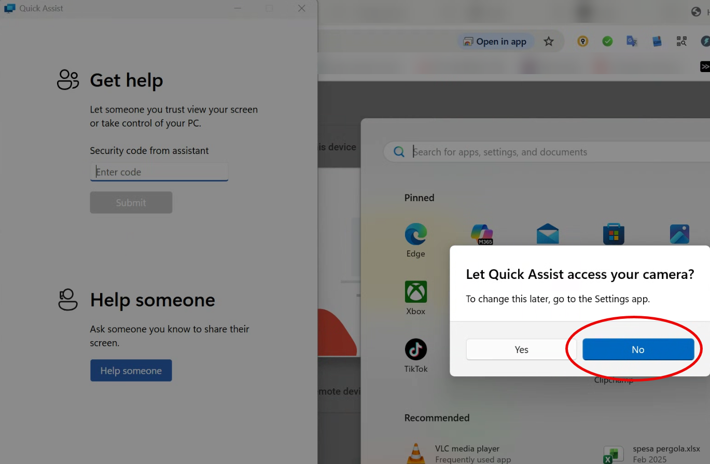Bookmark page with the star icon

pyautogui.click(x=549, y=41)
